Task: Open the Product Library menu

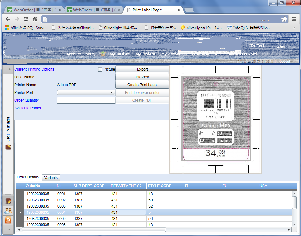Action: [x=81, y=54]
